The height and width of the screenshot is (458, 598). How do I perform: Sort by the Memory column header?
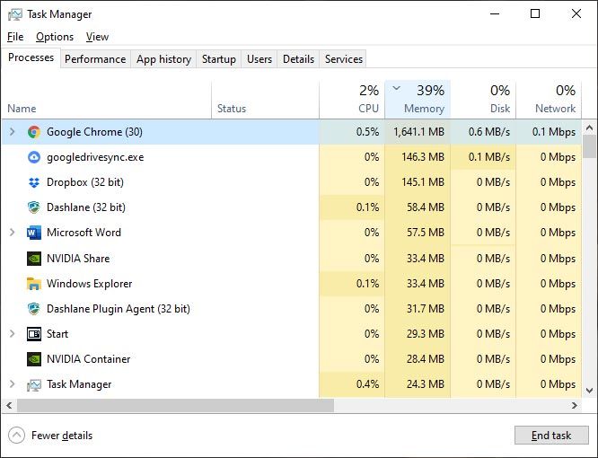[x=418, y=100]
